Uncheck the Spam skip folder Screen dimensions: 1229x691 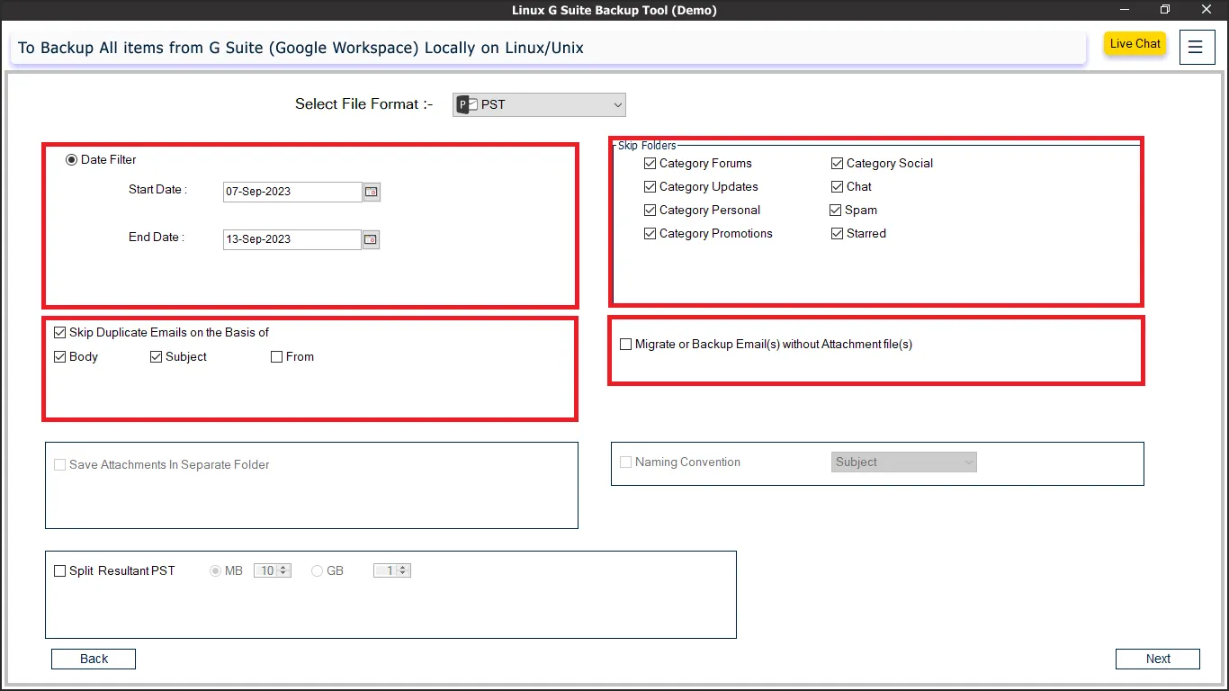pyautogui.click(x=837, y=211)
